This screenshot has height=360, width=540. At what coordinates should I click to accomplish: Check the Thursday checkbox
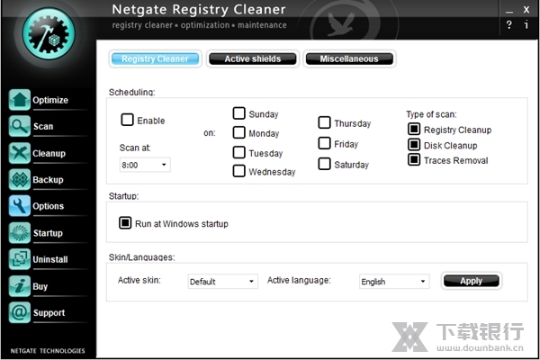click(324, 122)
